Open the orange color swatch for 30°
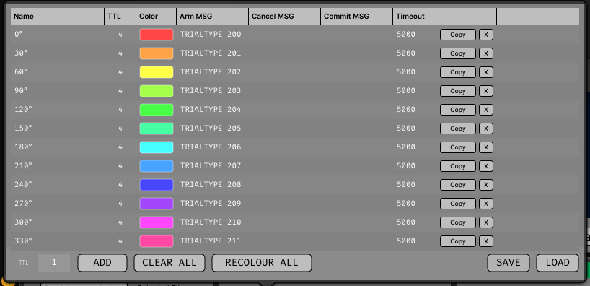Viewport: 590px width, 286px height. point(156,53)
